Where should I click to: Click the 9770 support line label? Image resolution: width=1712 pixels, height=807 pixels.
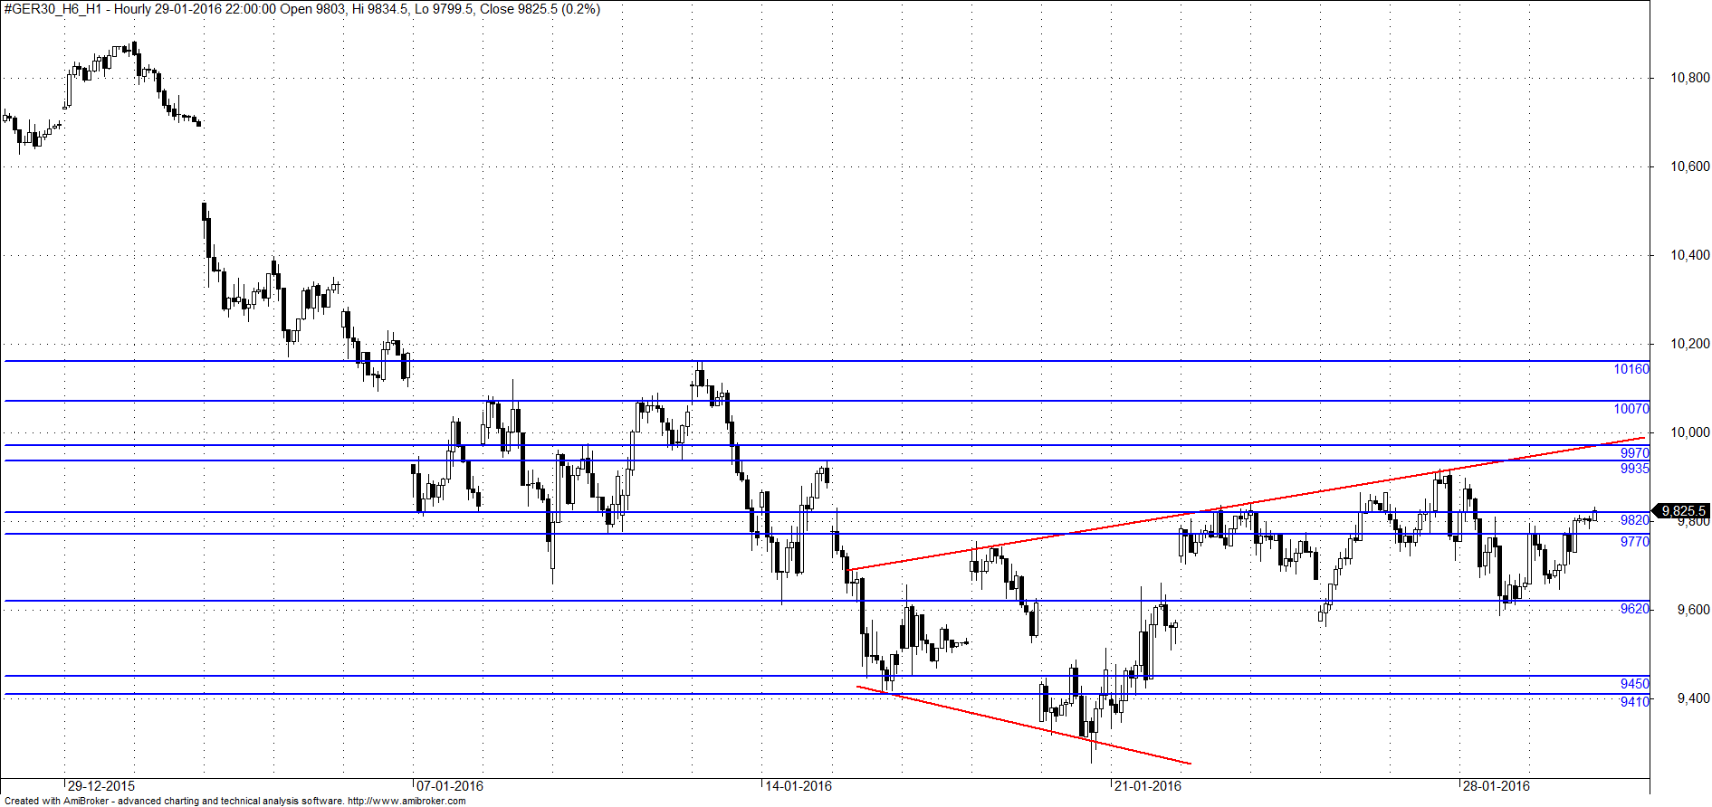[x=1635, y=542]
